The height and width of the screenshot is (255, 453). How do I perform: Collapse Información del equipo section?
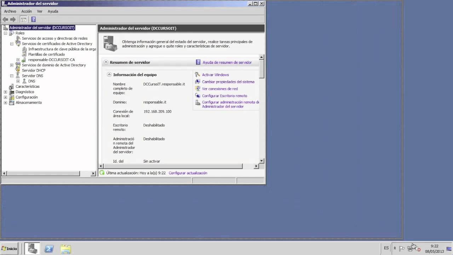(109, 74)
